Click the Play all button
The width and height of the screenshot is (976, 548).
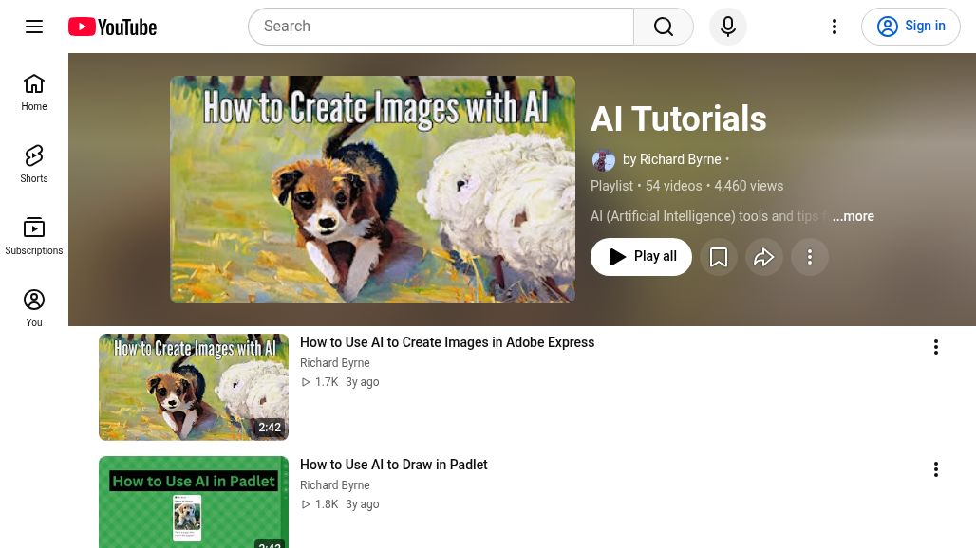[641, 257]
